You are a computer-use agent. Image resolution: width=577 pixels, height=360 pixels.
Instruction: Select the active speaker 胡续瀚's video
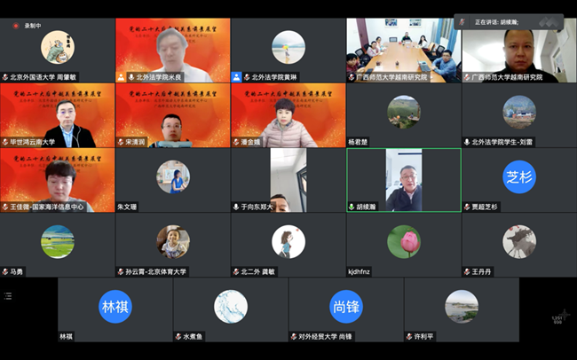(x=404, y=180)
